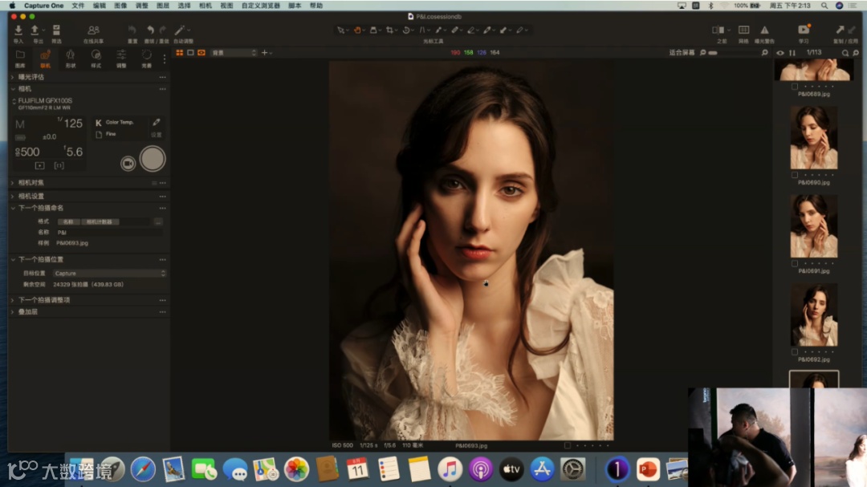The height and width of the screenshot is (487, 867).
Task: Collapse the 下一个拍摄位置 panel
Action: pyautogui.click(x=13, y=259)
